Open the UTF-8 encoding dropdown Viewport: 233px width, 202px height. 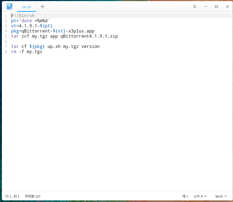click(200, 196)
